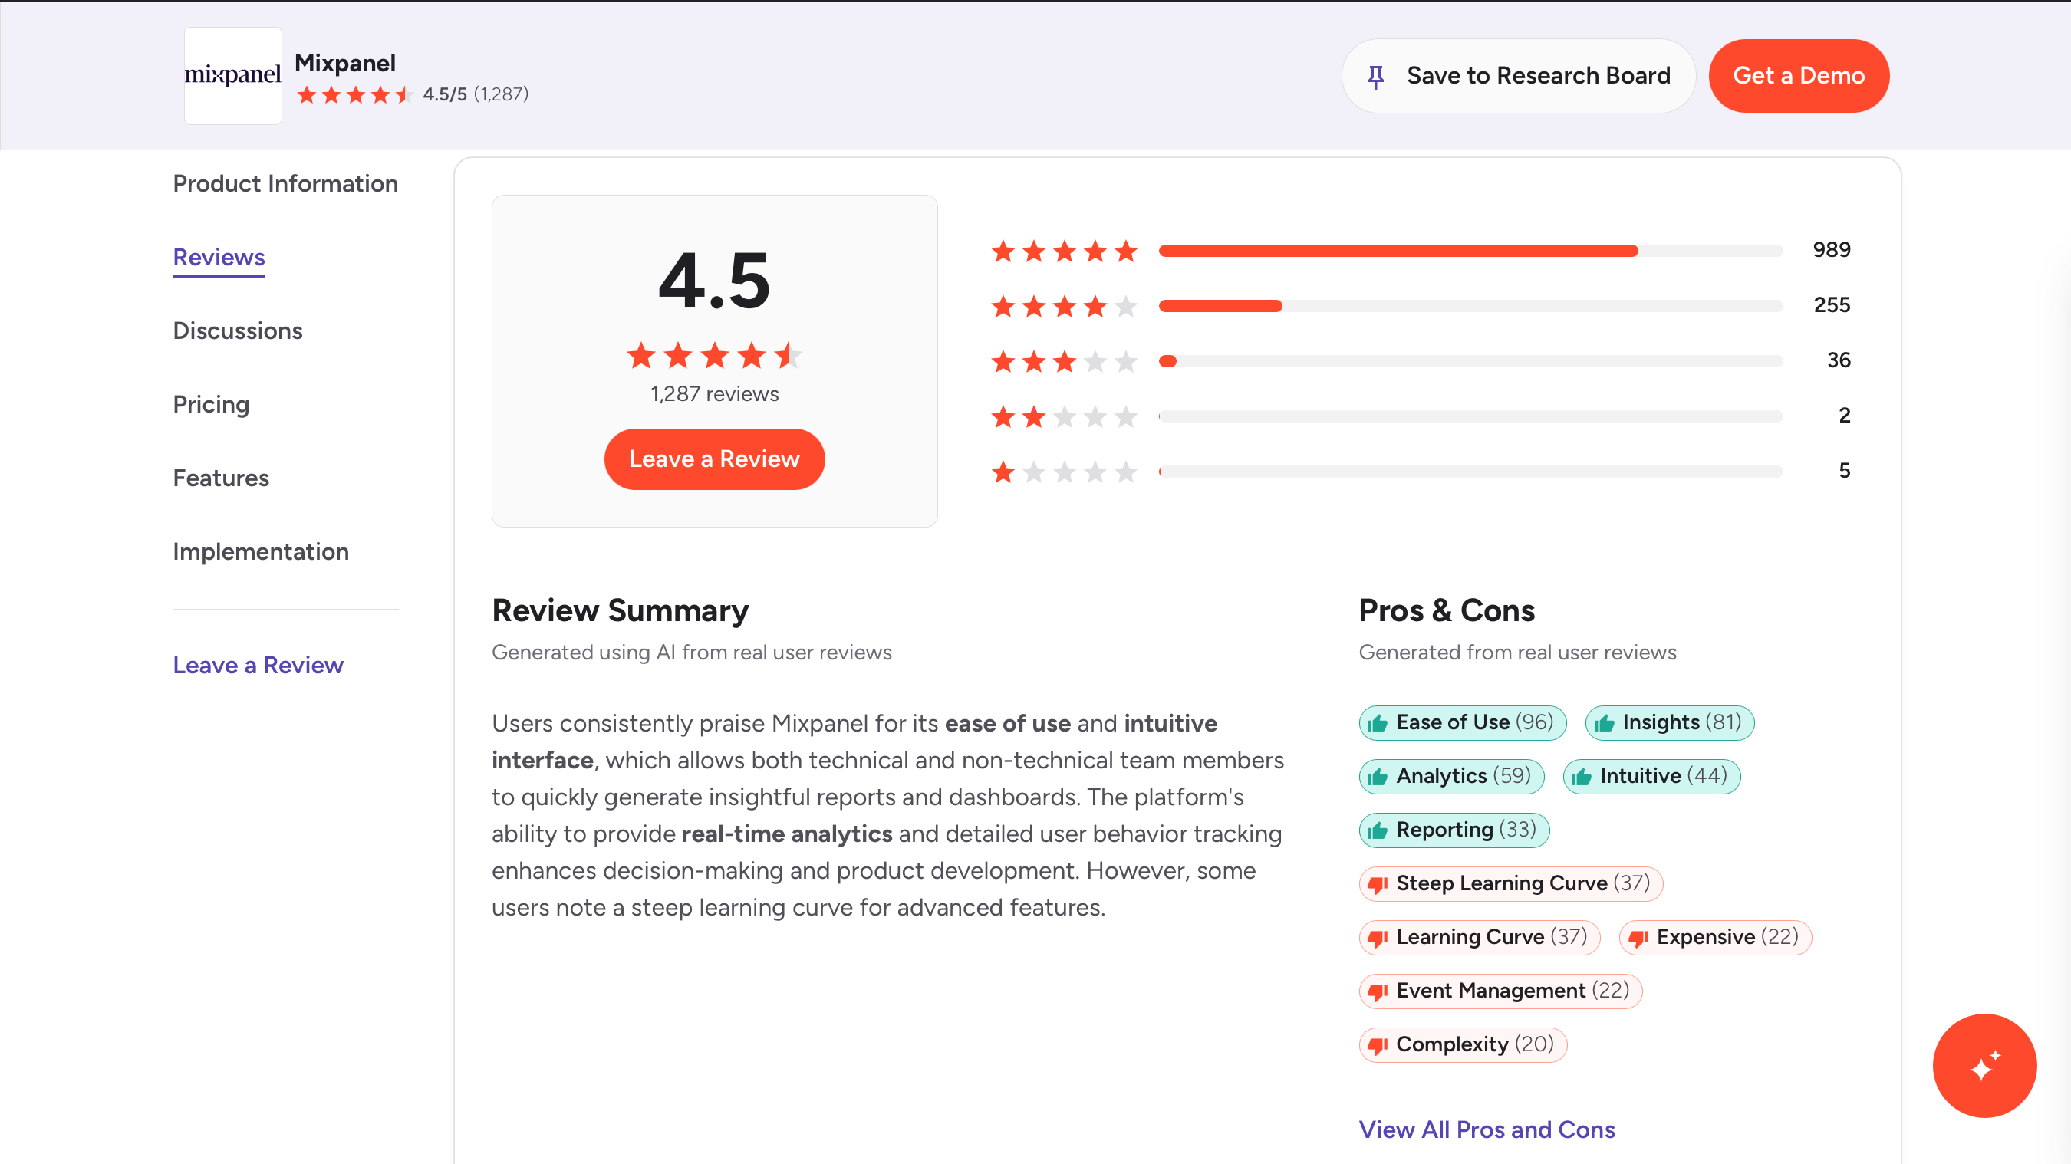Filter reviews by the four-star rating bar
2071x1164 pixels.
point(1470,305)
